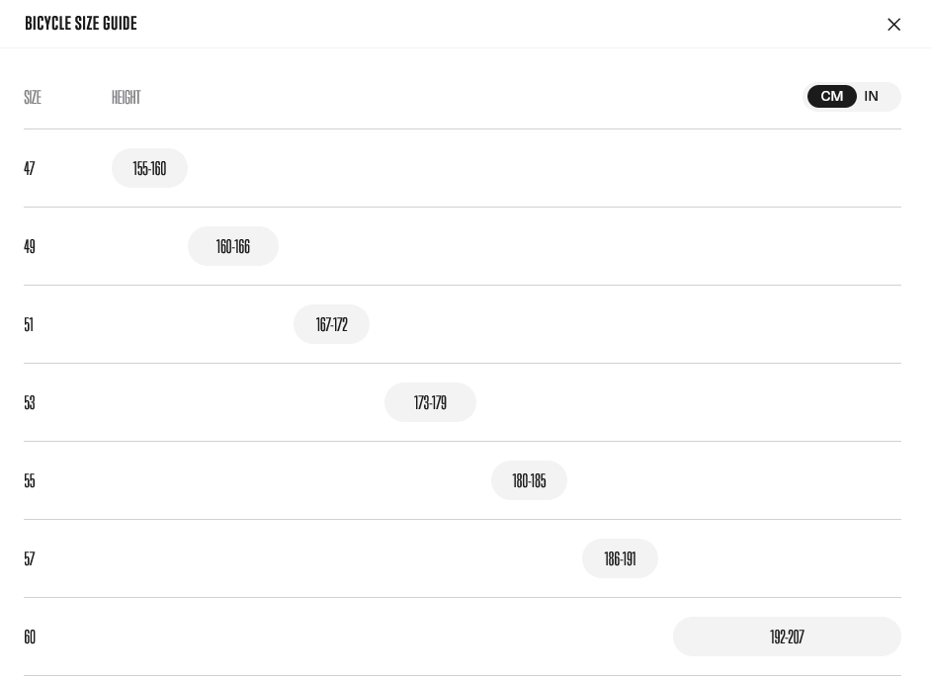Screen dimensions: 931x679
Task: Select the 180-185 height range pill
Action: pyautogui.click(x=529, y=480)
